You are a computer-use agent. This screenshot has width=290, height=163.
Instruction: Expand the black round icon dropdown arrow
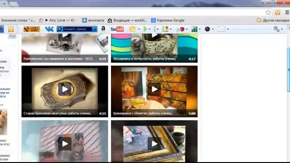pyautogui.click(x=213, y=29)
